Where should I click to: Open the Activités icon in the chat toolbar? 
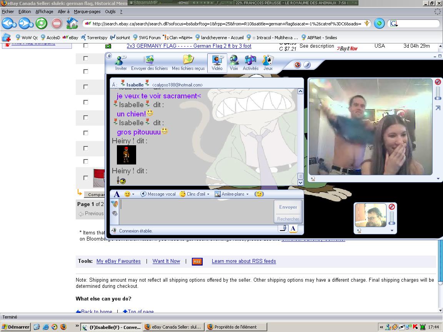[251, 63]
